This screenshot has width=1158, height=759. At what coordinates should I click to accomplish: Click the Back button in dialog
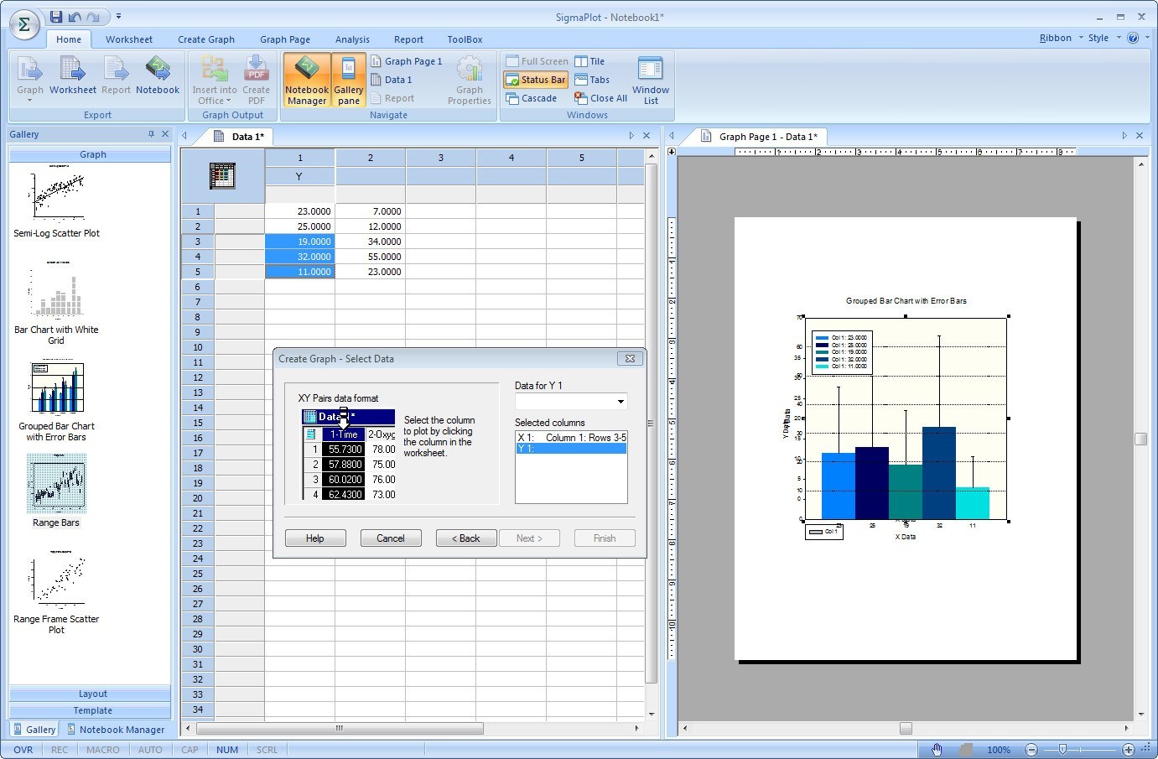[x=466, y=538]
